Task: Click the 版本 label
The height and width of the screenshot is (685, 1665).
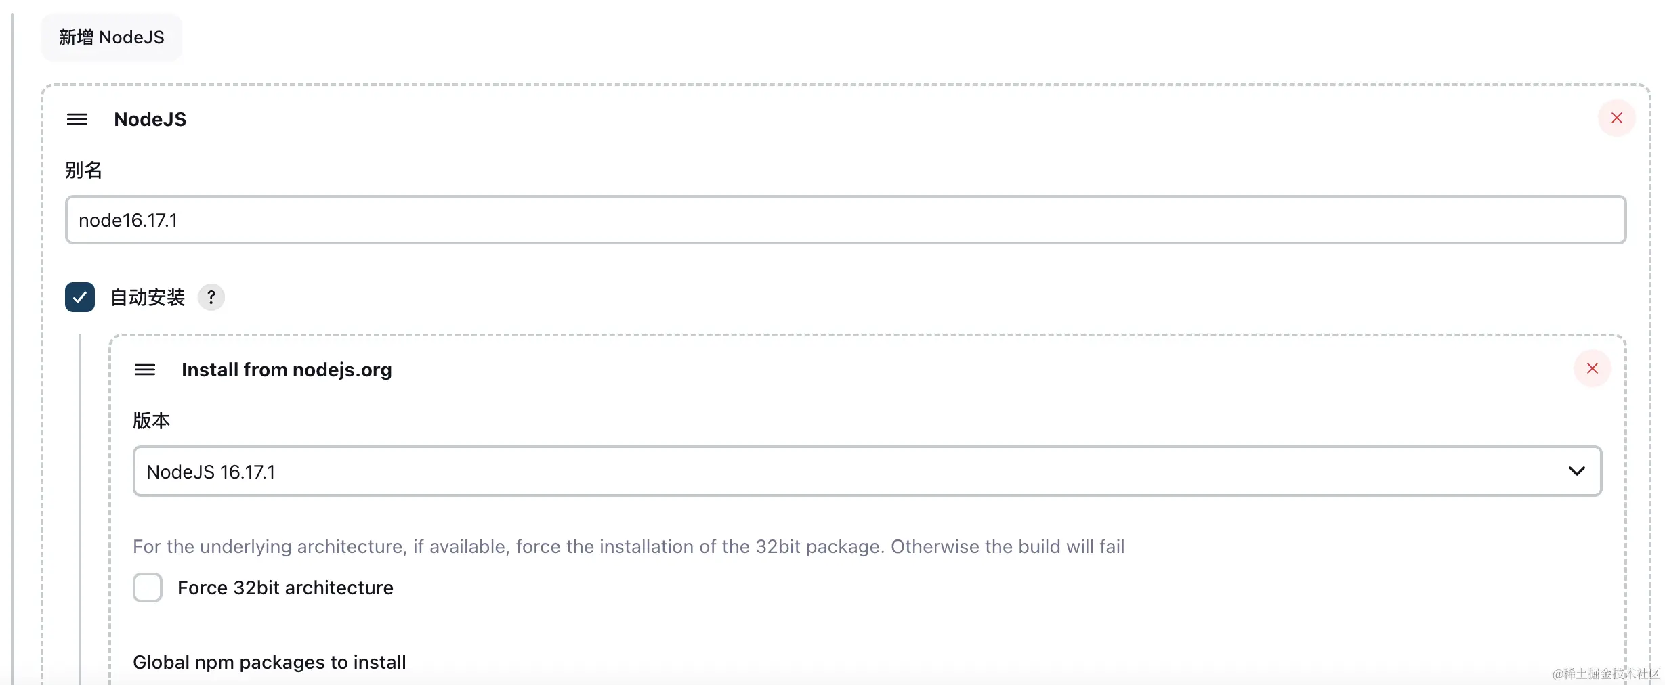Action: 151,420
